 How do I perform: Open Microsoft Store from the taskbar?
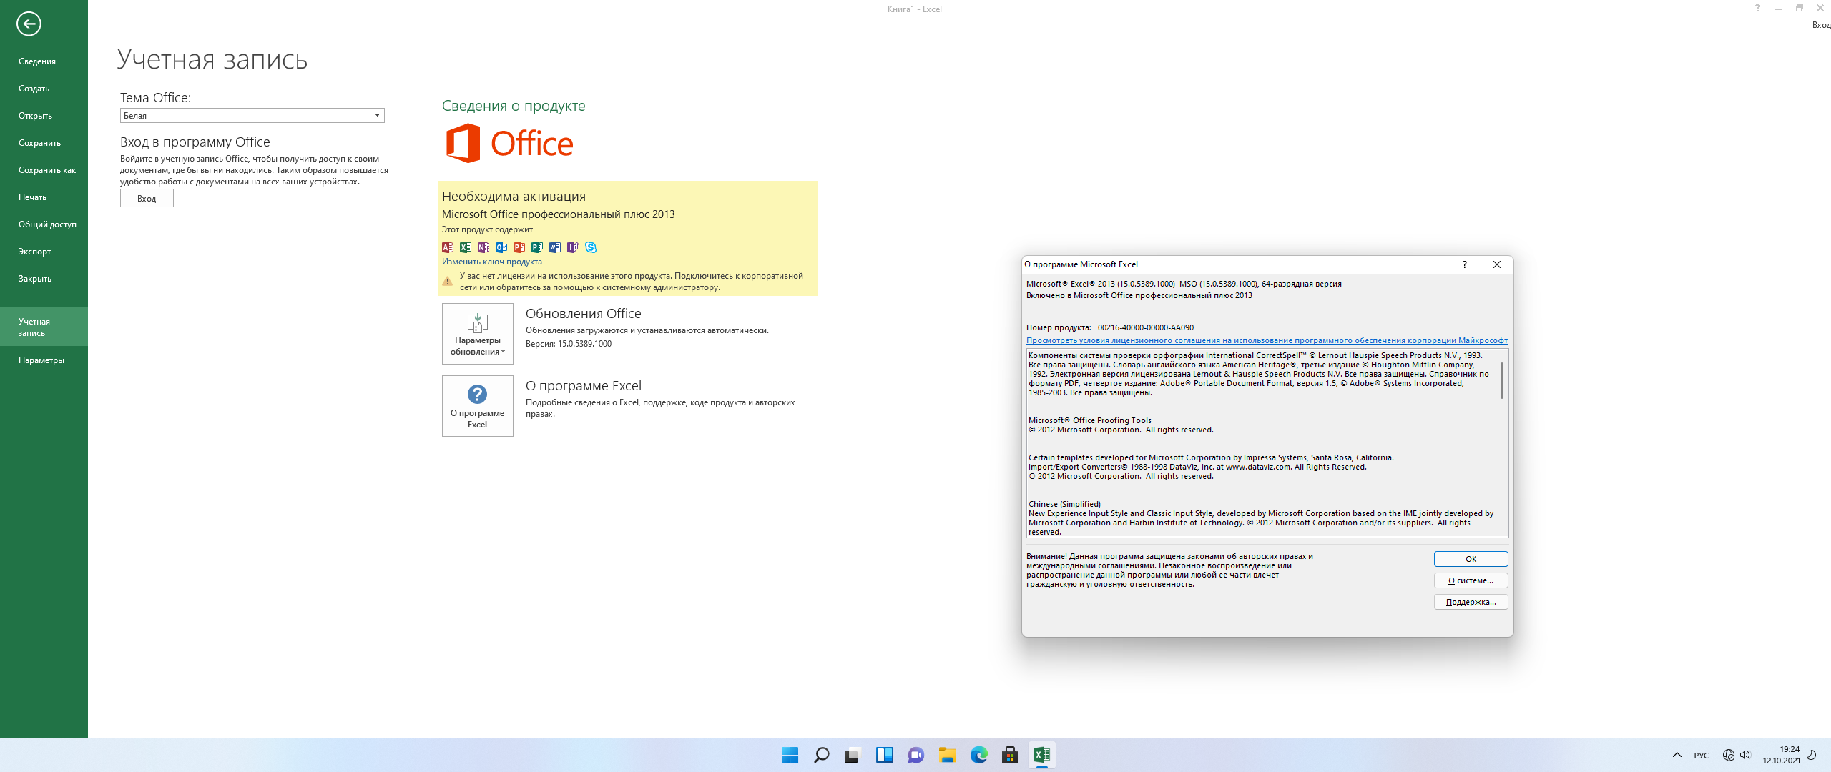pyautogui.click(x=1010, y=755)
